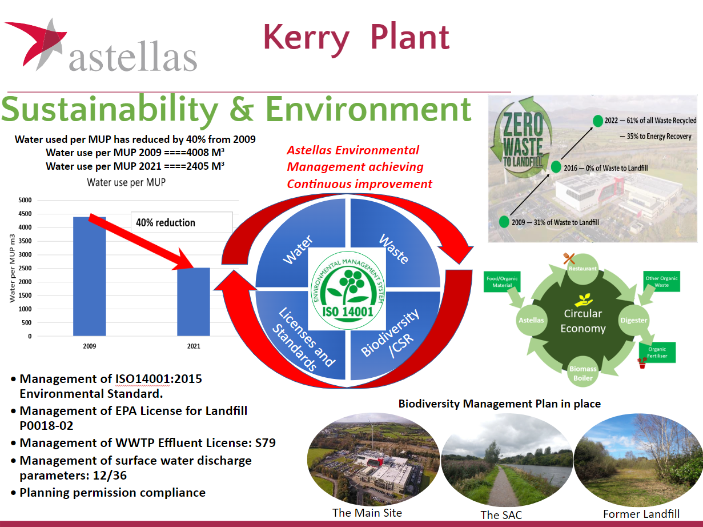Click The Main Site oval photo
The width and height of the screenshot is (703, 527).
373,460
